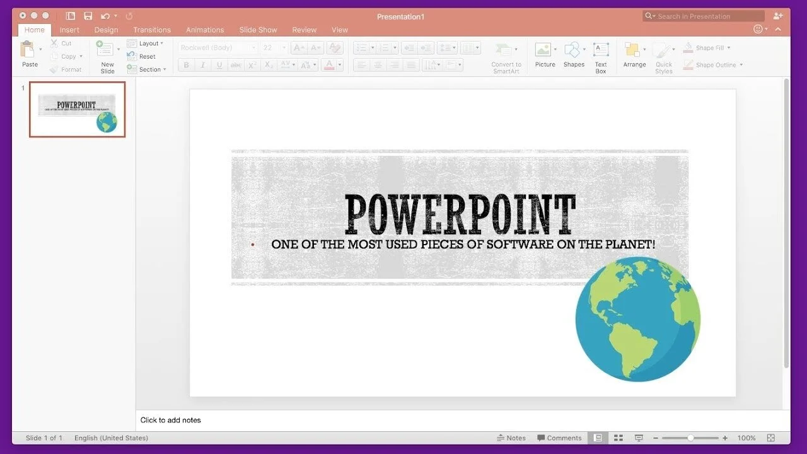The height and width of the screenshot is (454, 807).
Task: Toggle Bold formatting
Action: click(186, 65)
